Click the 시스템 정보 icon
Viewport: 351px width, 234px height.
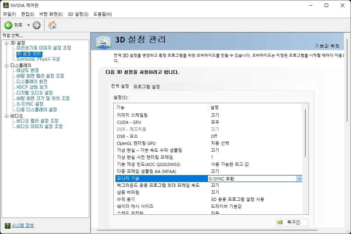[8, 226]
